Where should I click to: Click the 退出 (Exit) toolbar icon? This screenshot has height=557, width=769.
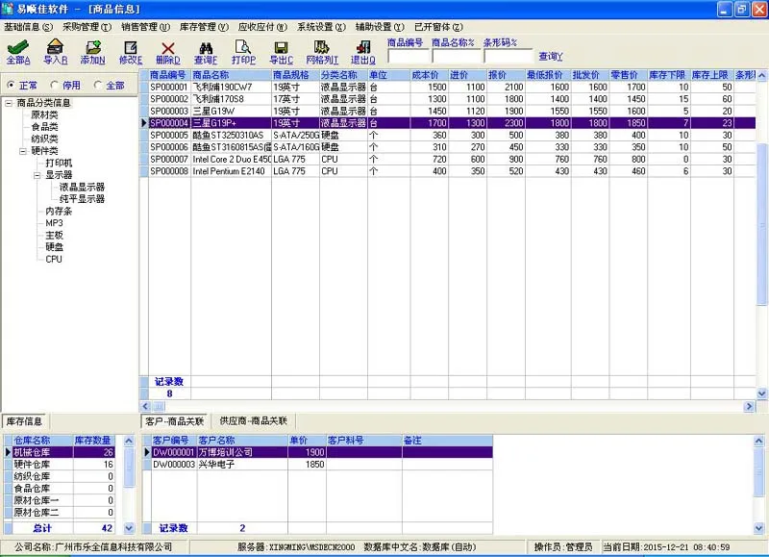tap(363, 47)
